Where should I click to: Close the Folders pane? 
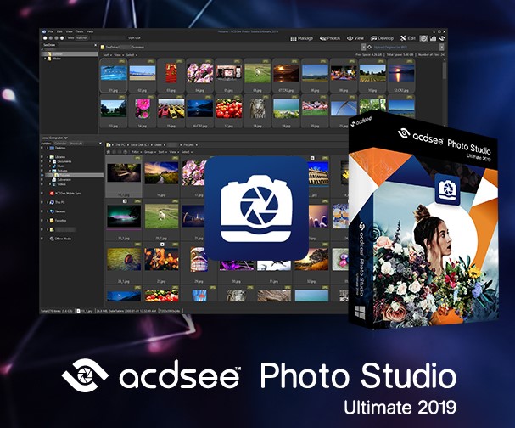pos(100,144)
